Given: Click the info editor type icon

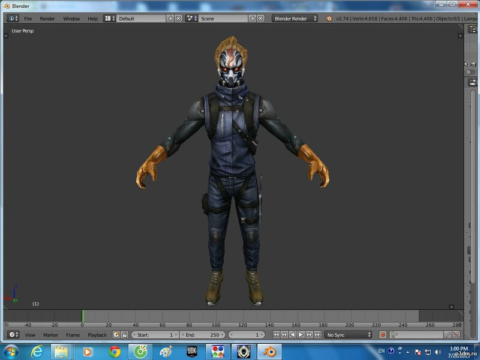Looking at the screenshot, I should pos(13,19).
